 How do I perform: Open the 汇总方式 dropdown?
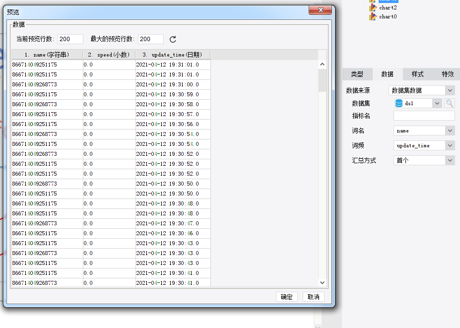coord(450,160)
